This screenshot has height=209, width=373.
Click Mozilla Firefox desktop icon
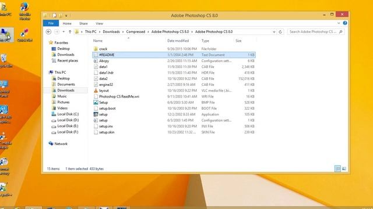(x=24, y=10)
